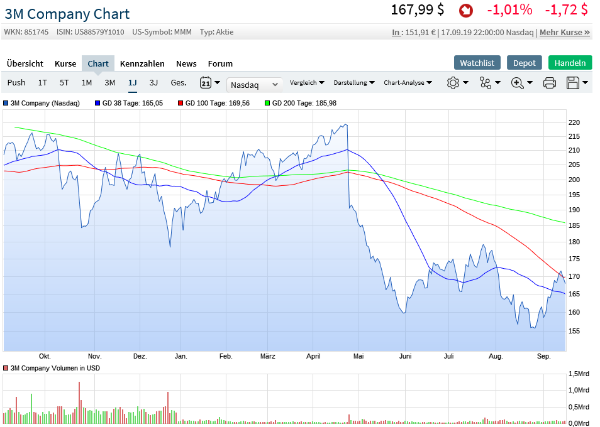Click the green Handeln button

click(x=570, y=63)
